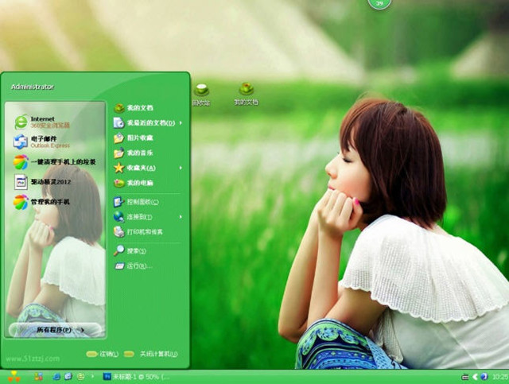Screen dimensions: 509x384
Task: Expand the 连接到(T) submenu arrow
Action: pyautogui.click(x=181, y=217)
